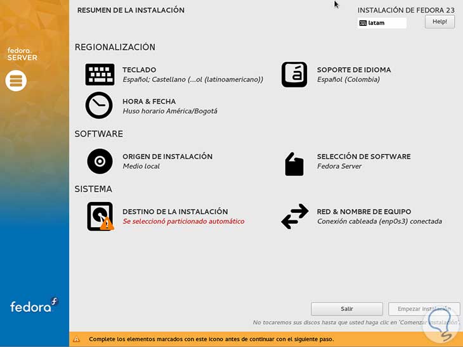463x347 pixels.
Task: Click the 'Complete los elementos marcados' warning message
Action: click(211, 339)
